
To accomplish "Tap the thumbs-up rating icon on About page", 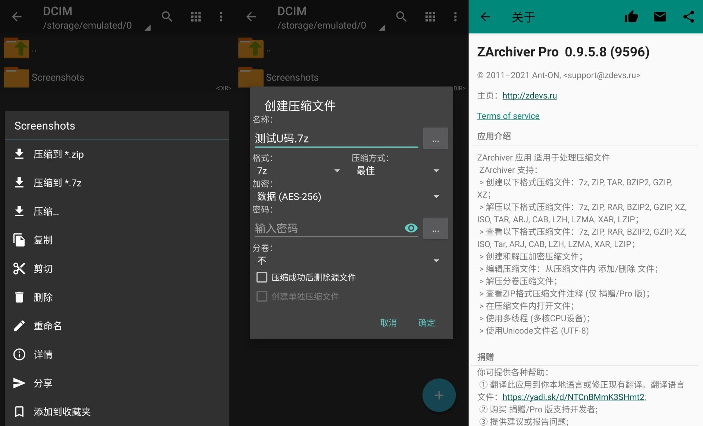I will click(x=631, y=16).
